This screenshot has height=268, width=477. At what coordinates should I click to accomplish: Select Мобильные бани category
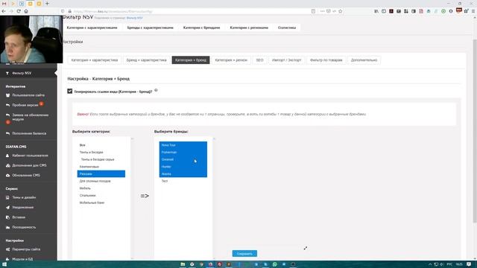click(101, 202)
